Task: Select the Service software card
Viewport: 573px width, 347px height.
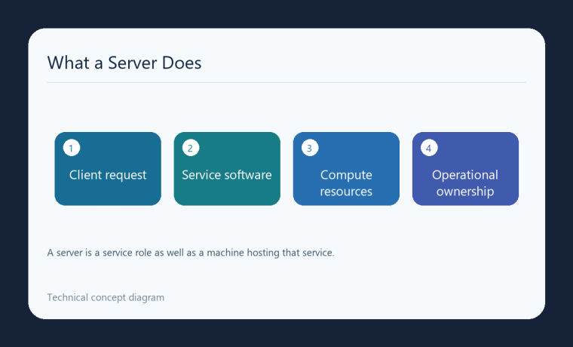Action: 227,168
